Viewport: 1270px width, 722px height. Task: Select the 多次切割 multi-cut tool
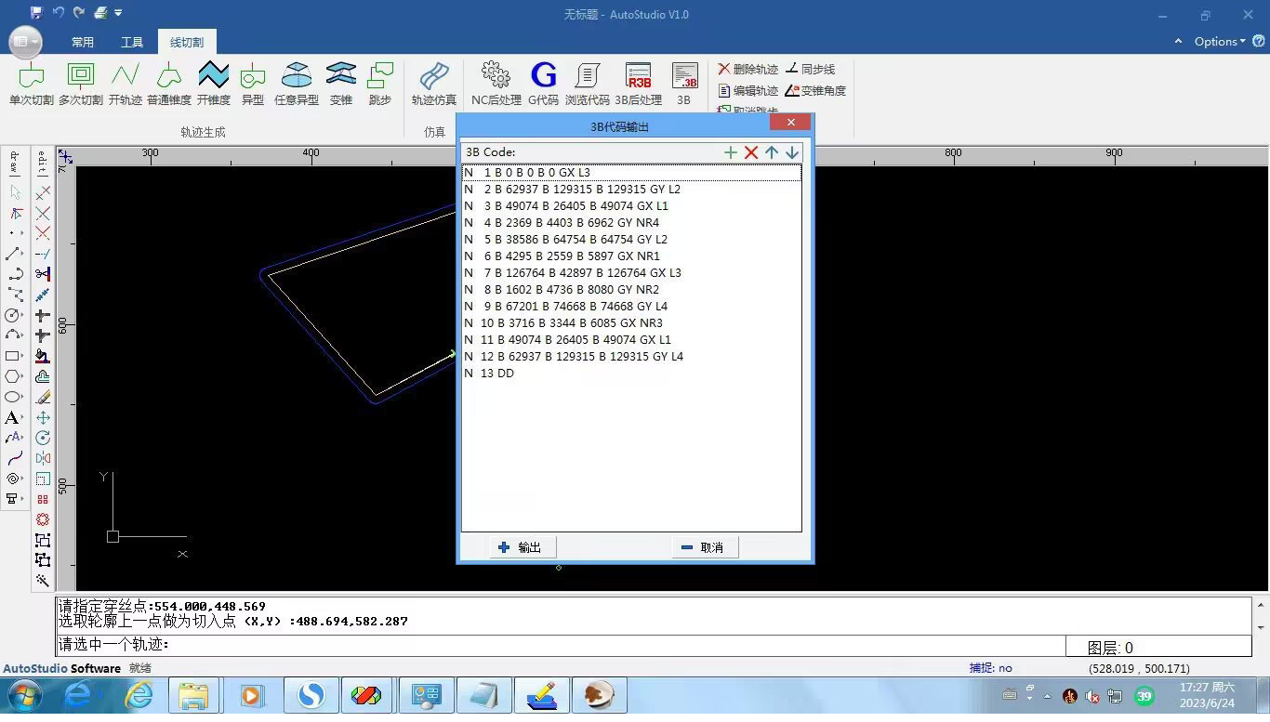[81, 76]
